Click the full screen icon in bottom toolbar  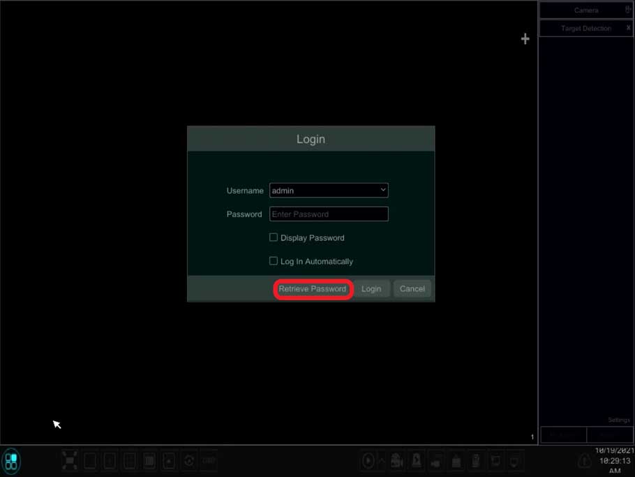point(70,460)
